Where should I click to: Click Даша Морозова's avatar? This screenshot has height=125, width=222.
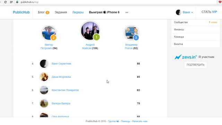tap(44, 77)
